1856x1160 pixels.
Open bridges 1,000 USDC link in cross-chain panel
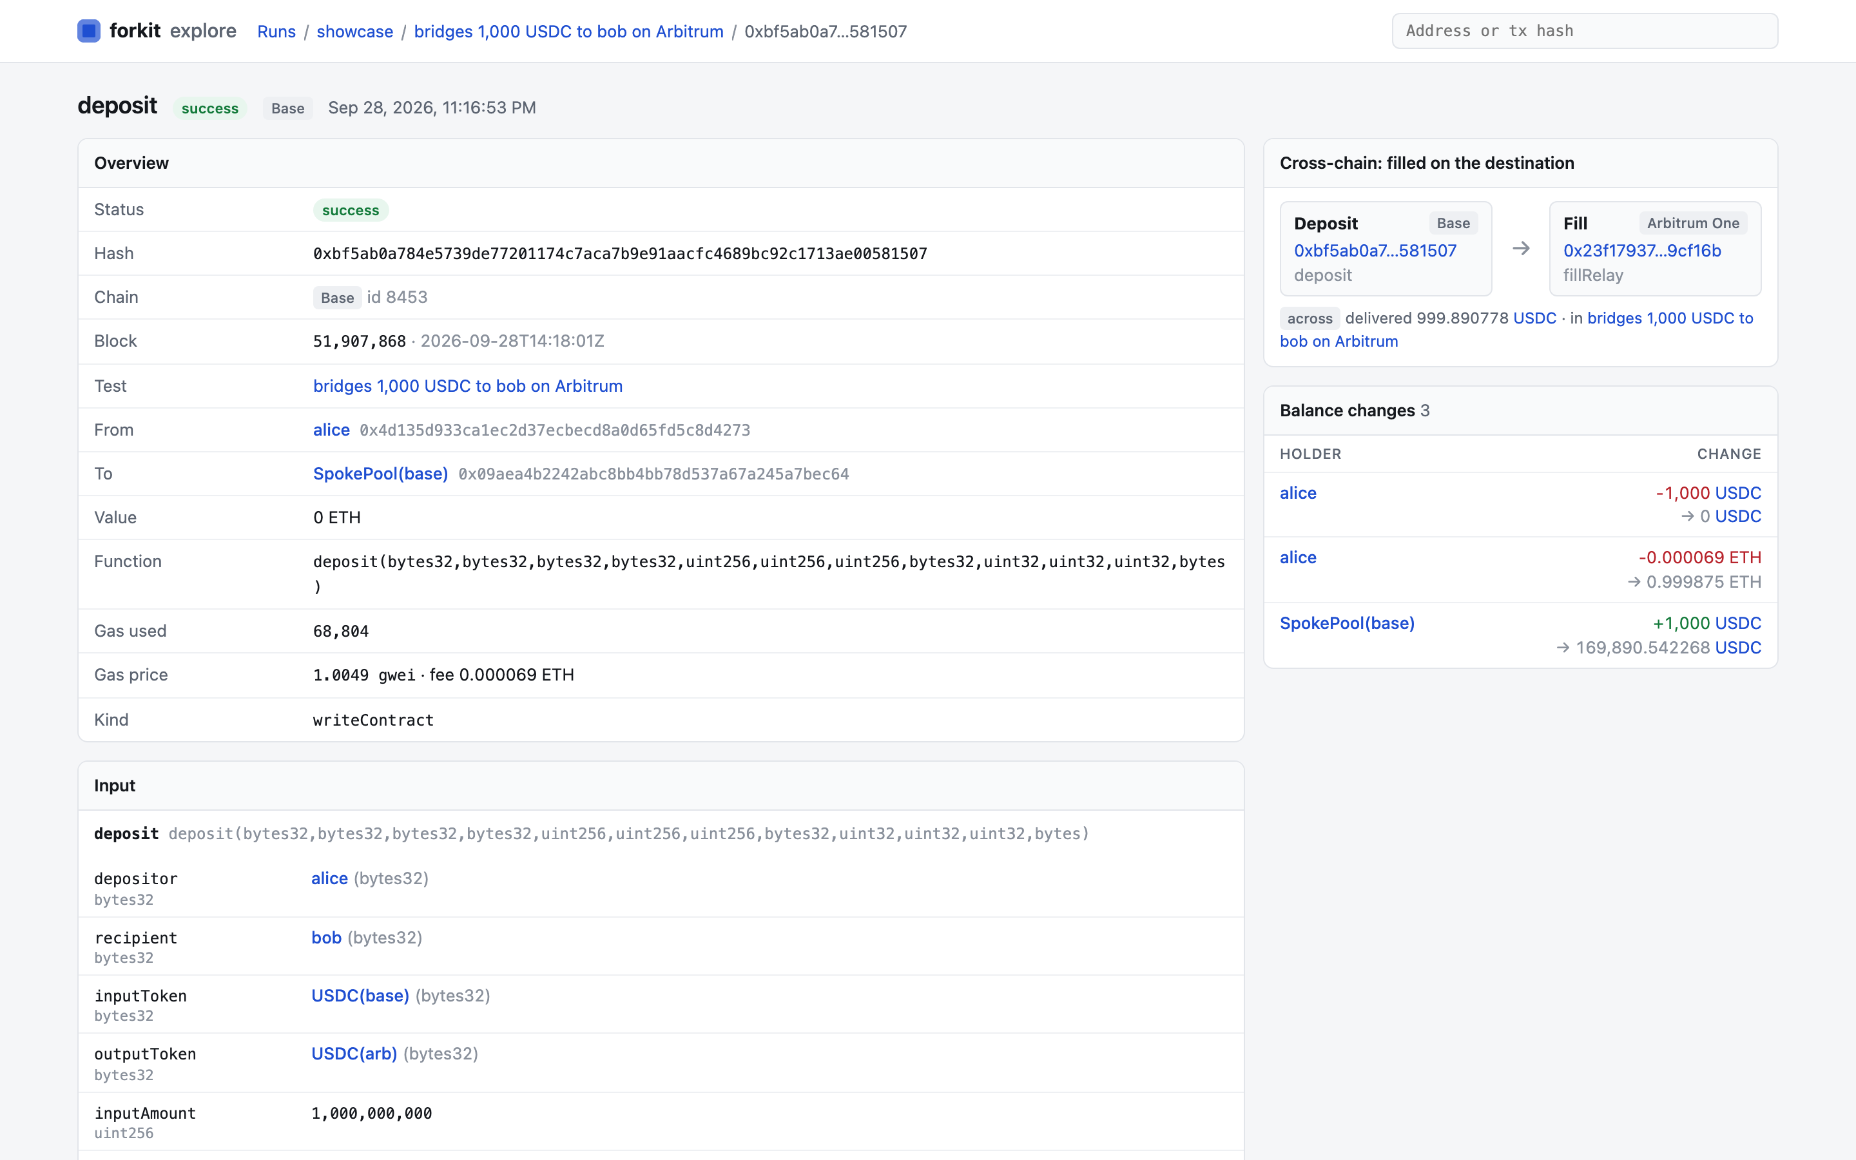1516,330
